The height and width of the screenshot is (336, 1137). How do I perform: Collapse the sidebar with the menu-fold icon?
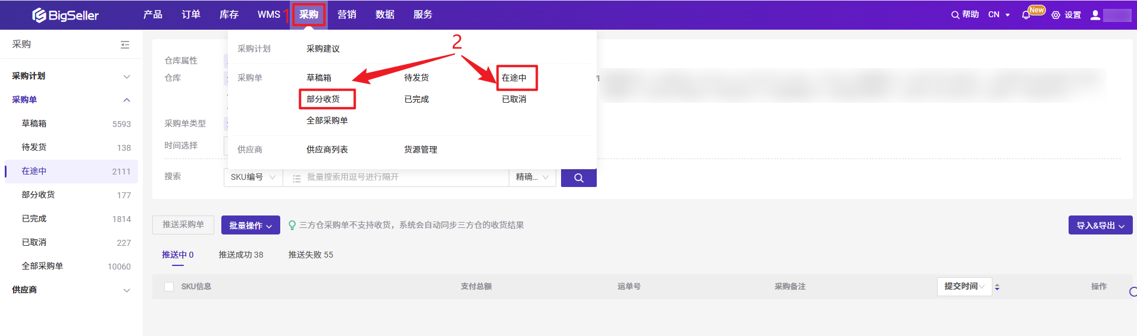(x=125, y=45)
